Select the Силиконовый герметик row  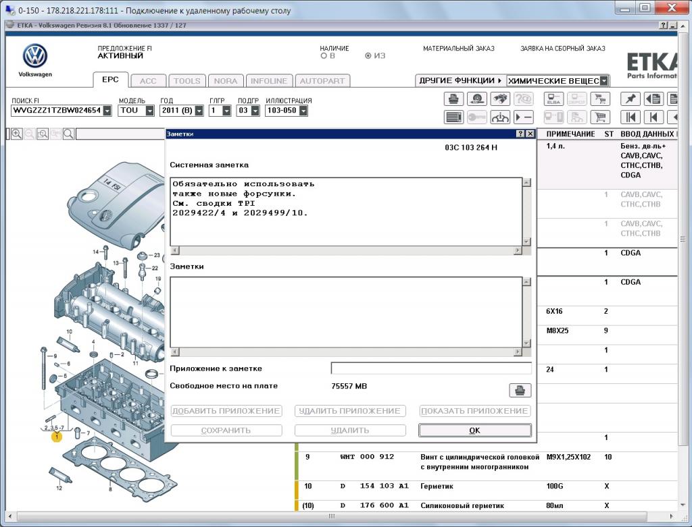pyautogui.click(x=486, y=506)
